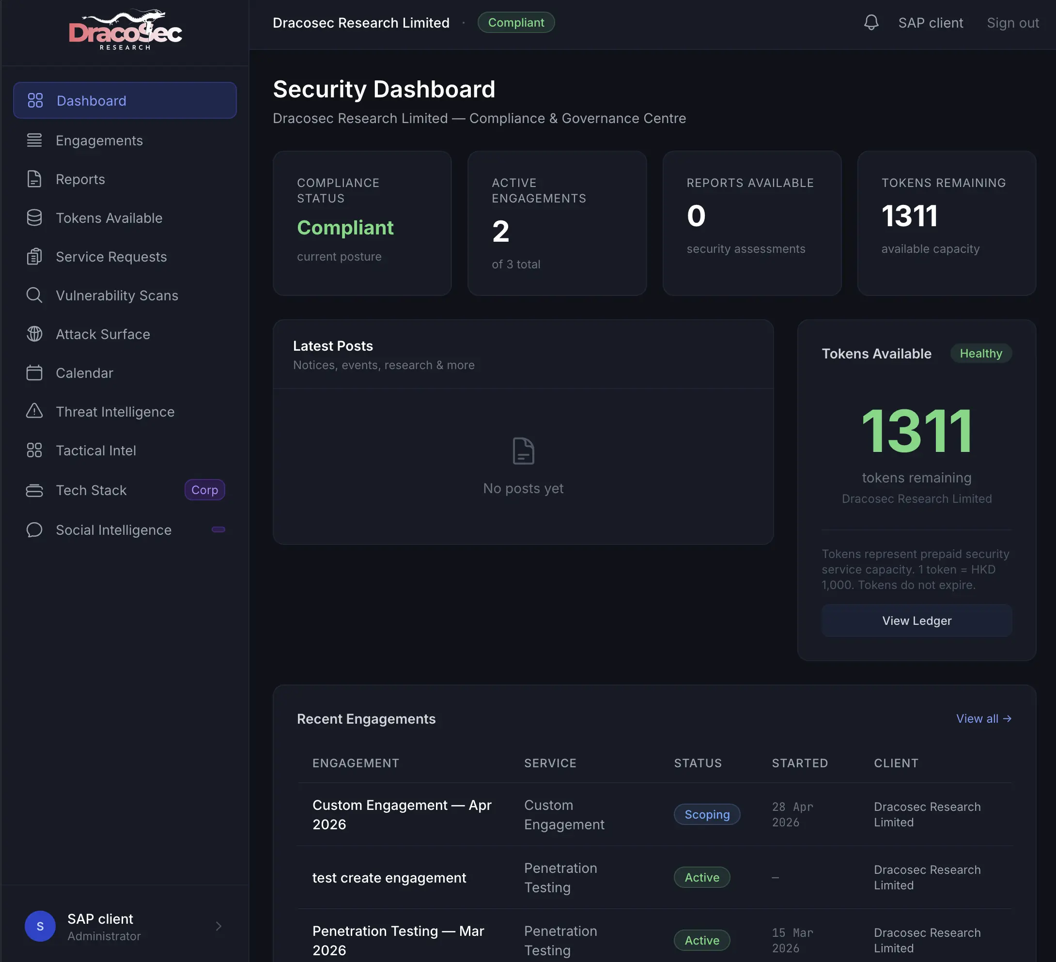Click SAP client in top bar
The image size is (1056, 962).
pyautogui.click(x=930, y=22)
